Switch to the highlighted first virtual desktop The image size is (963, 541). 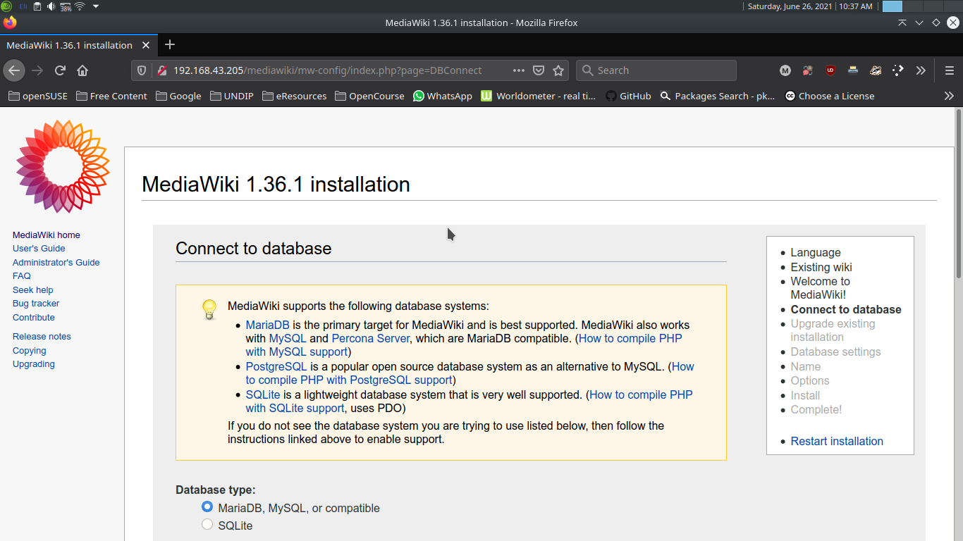click(893, 6)
